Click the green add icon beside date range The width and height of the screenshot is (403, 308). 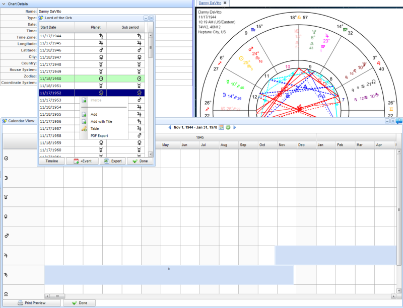(228, 127)
